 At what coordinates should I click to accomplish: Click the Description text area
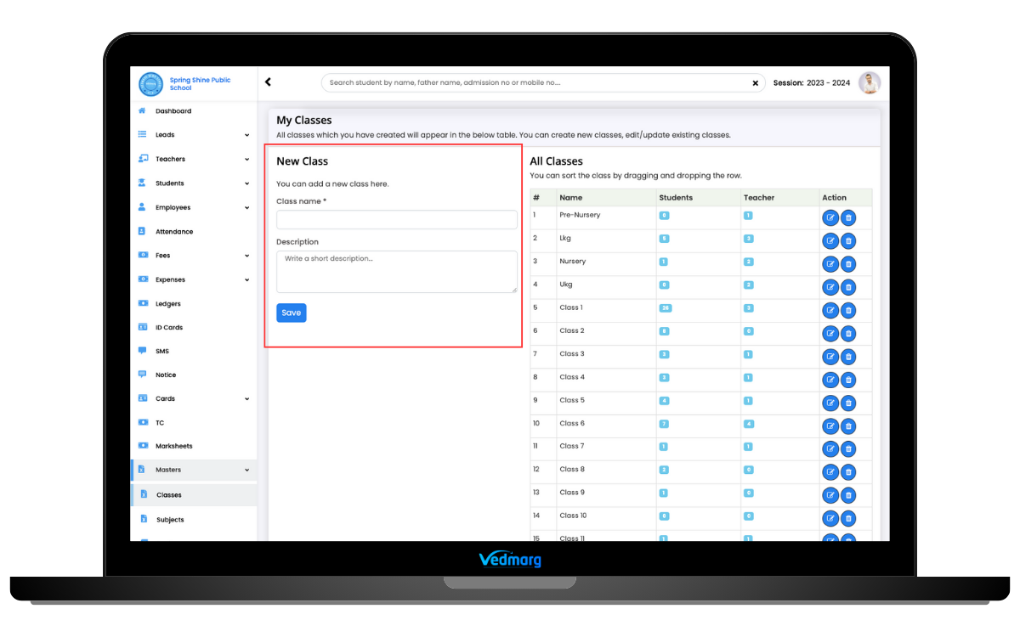(x=396, y=272)
